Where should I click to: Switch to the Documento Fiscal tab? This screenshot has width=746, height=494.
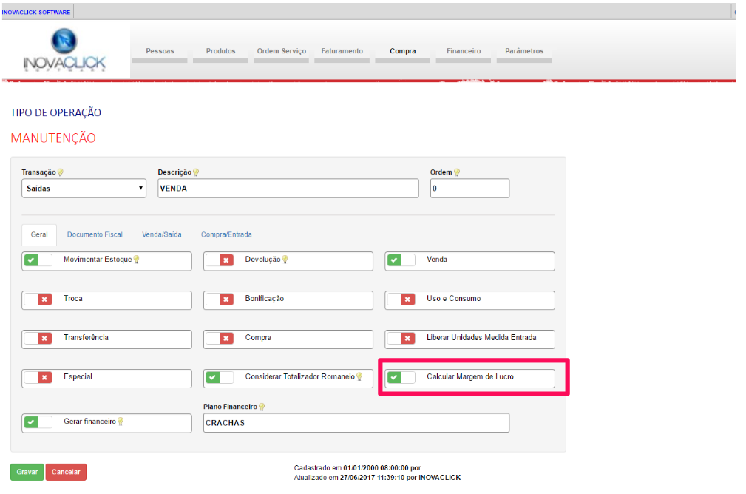95,234
